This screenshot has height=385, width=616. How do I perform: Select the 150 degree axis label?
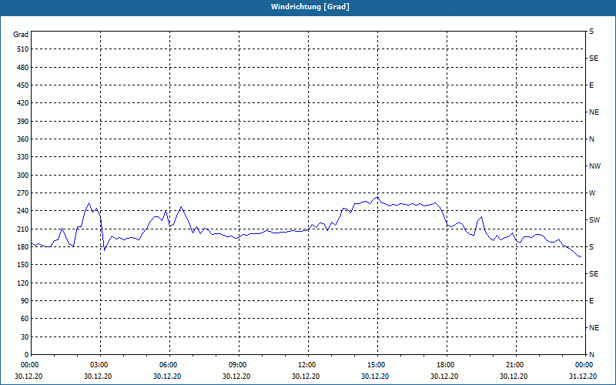pyautogui.click(x=23, y=265)
